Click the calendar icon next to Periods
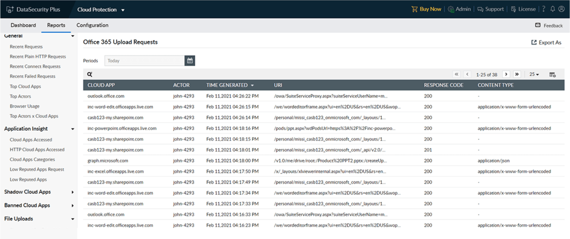 190,61
